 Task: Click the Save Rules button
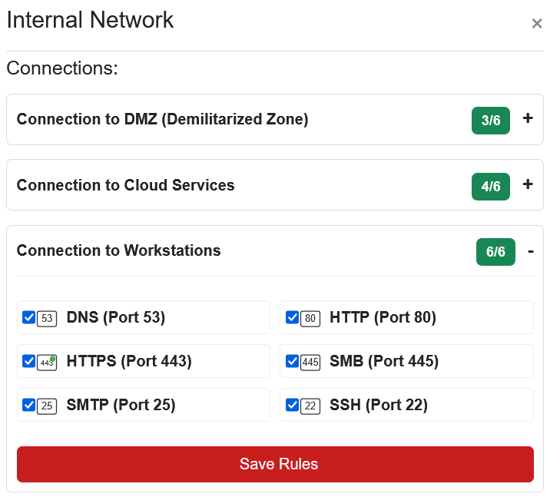click(275, 464)
